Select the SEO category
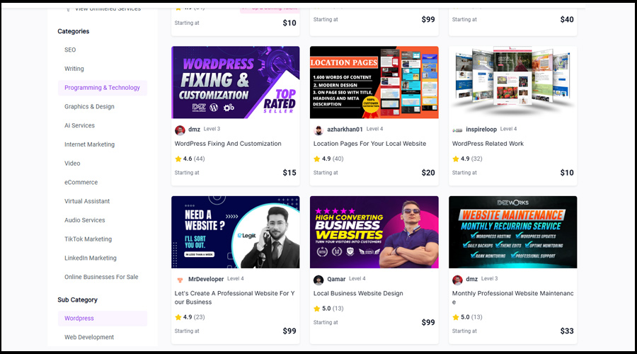This screenshot has width=637, height=354. coord(70,50)
